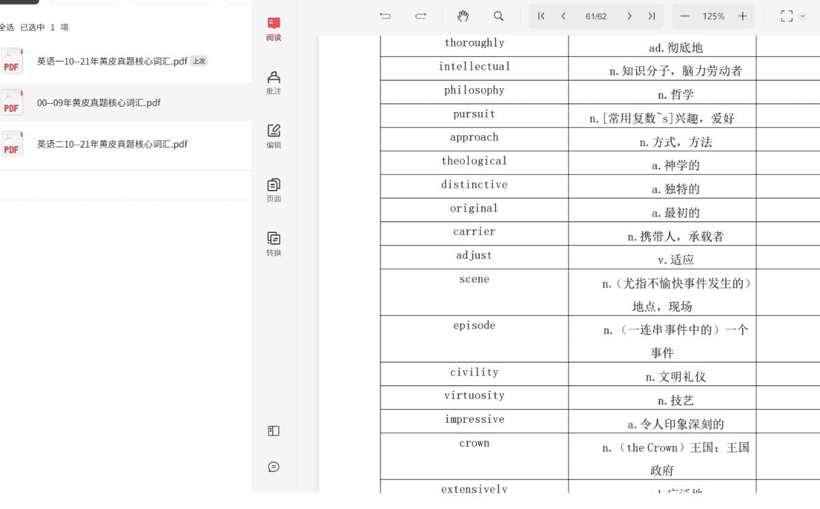The image size is (820, 509).
Task: Open the 编辑 edit tab
Action: click(274, 137)
